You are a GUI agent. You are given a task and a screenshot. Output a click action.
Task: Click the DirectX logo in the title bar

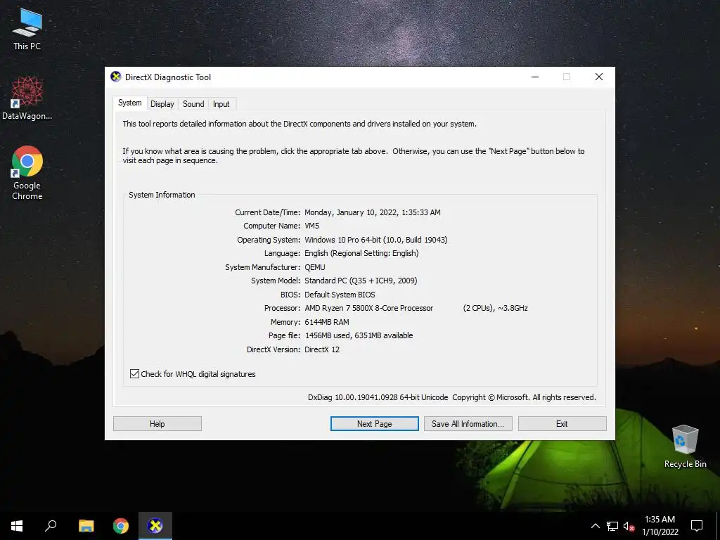(116, 77)
